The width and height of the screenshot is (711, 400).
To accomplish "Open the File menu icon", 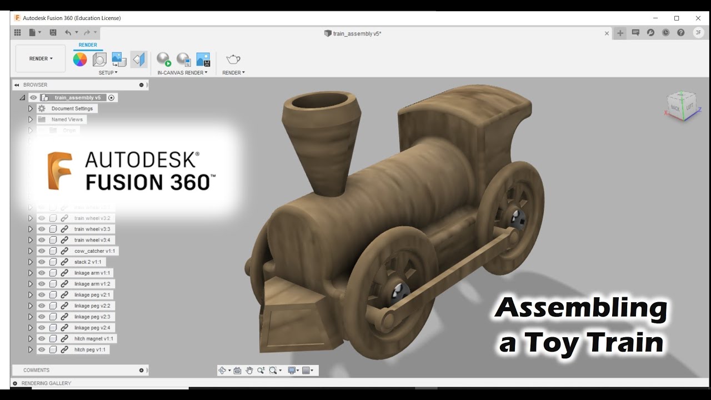I will [x=34, y=33].
